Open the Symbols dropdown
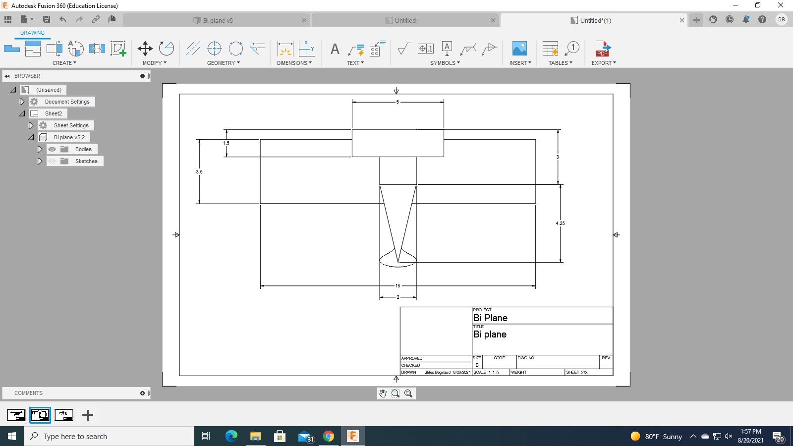The image size is (793, 446). tap(445, 63)
